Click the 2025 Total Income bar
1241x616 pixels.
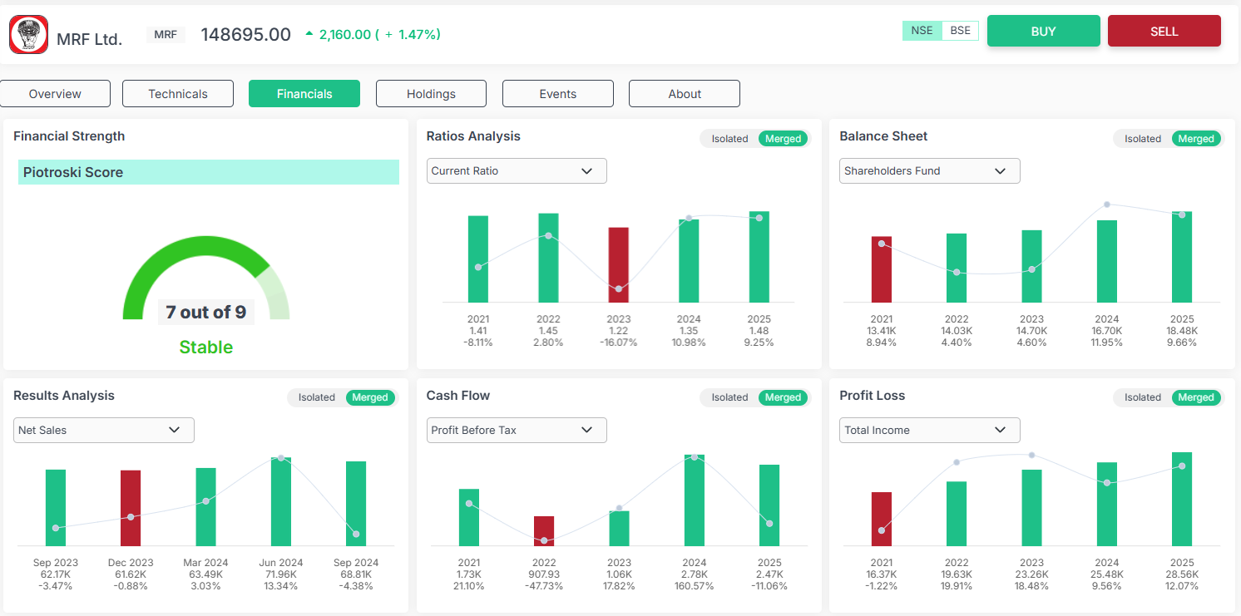click(x=1182, y=499)
